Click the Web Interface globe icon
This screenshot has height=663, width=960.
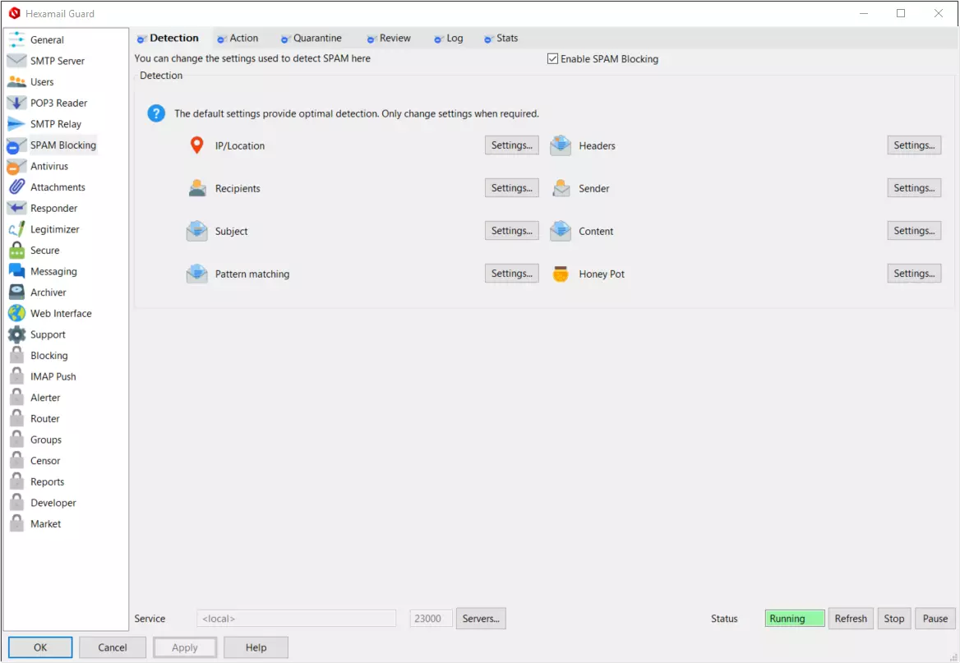[x=16, y=313]
